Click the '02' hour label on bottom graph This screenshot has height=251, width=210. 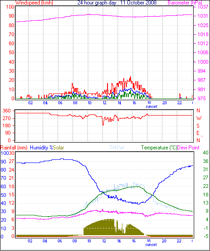(x=30, y=241)
